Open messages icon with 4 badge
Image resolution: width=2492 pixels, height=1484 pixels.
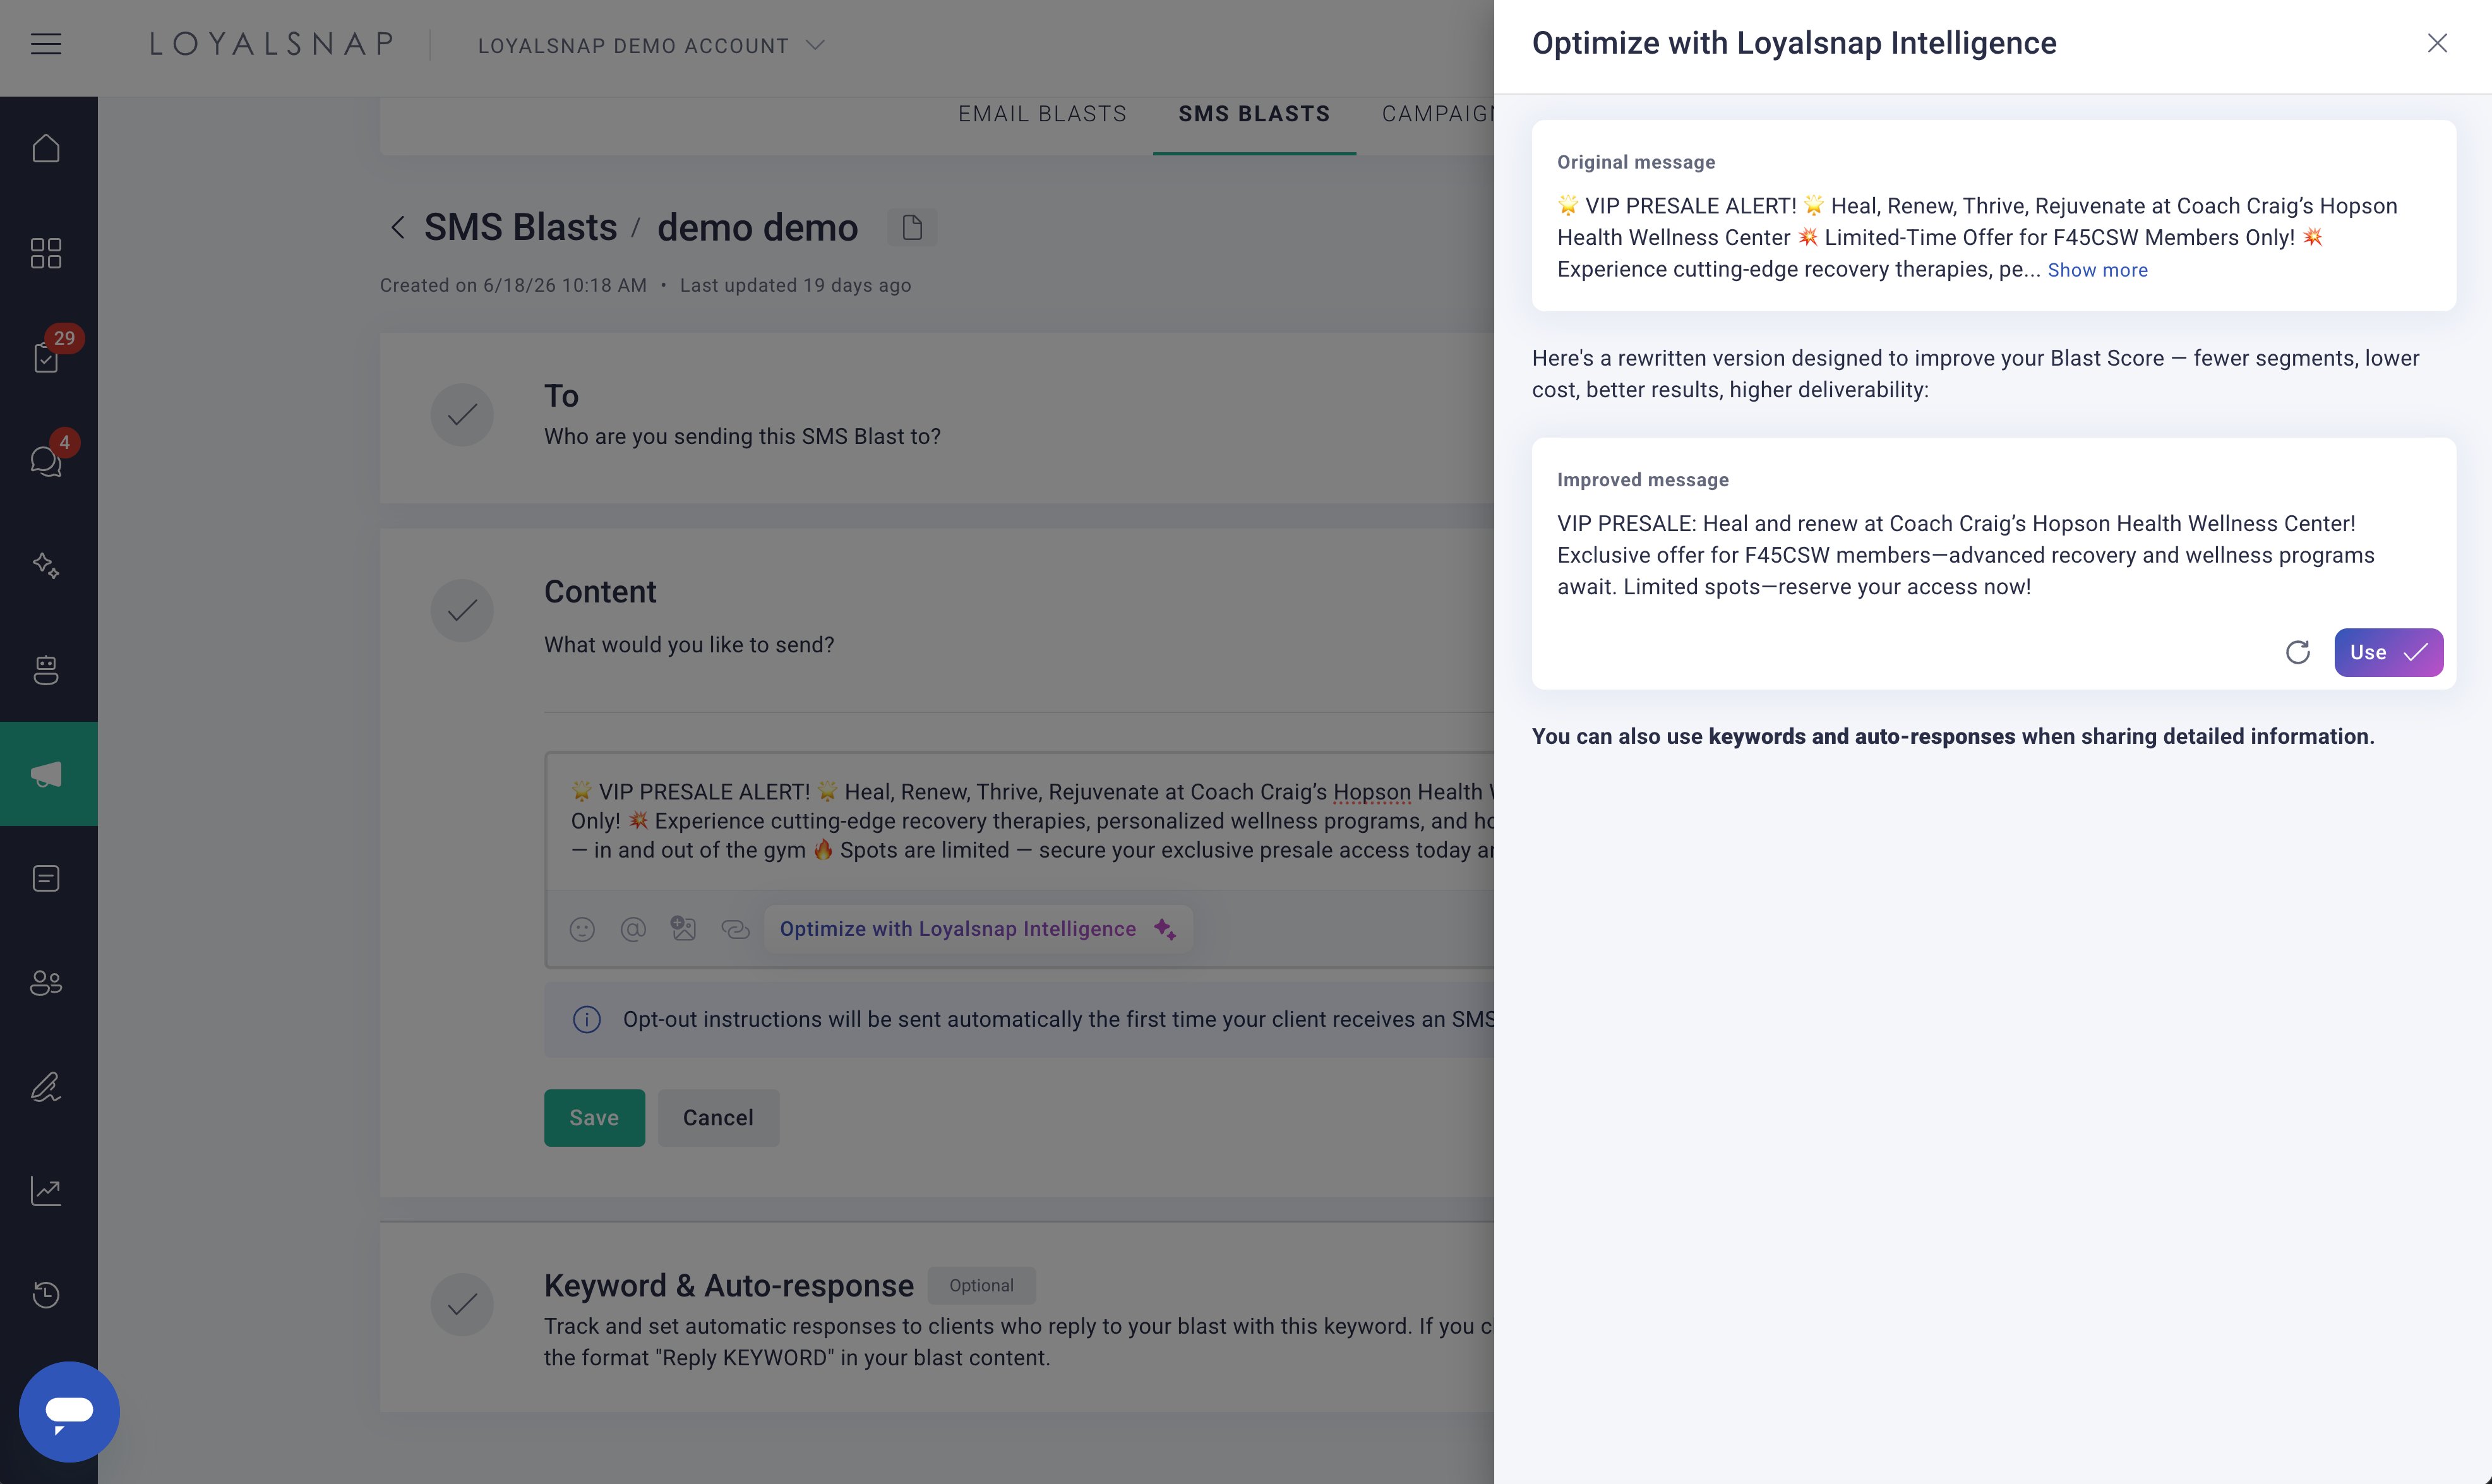(46, 461)
